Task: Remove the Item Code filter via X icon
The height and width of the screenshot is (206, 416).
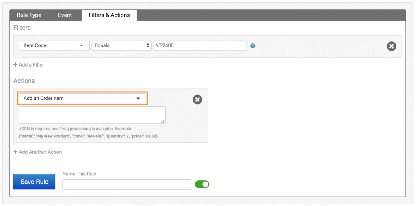Action: [x=391, y=46]
